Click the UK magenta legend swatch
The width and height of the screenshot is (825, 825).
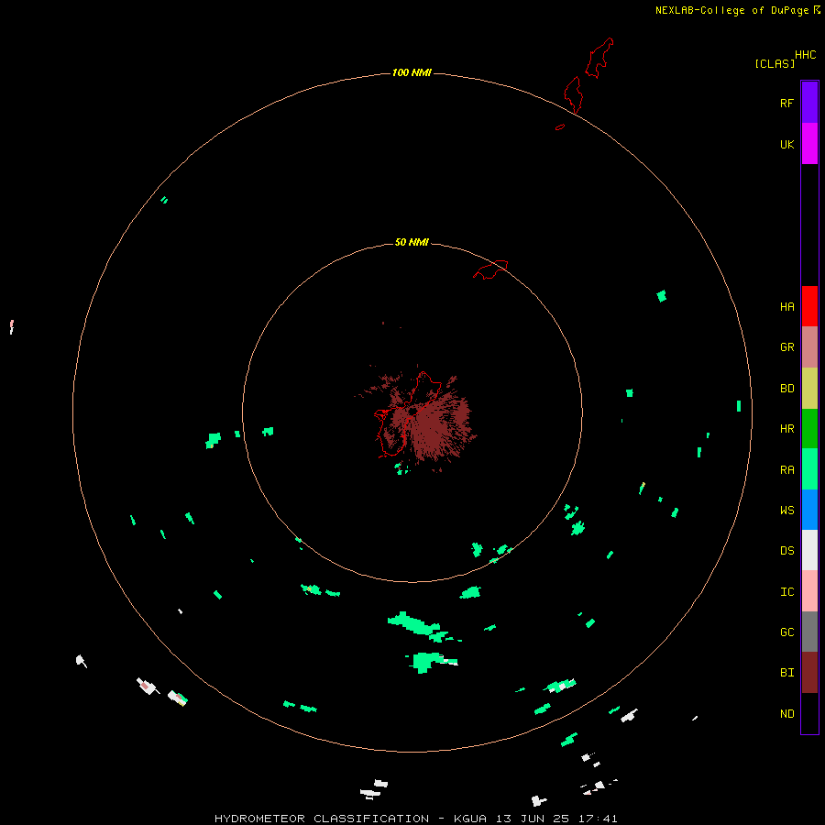[x=809, y=144]
